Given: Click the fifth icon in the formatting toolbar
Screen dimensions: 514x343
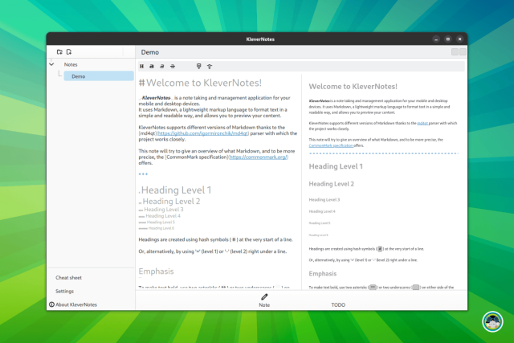Looking at the screenshot, I should coord(199,66).
